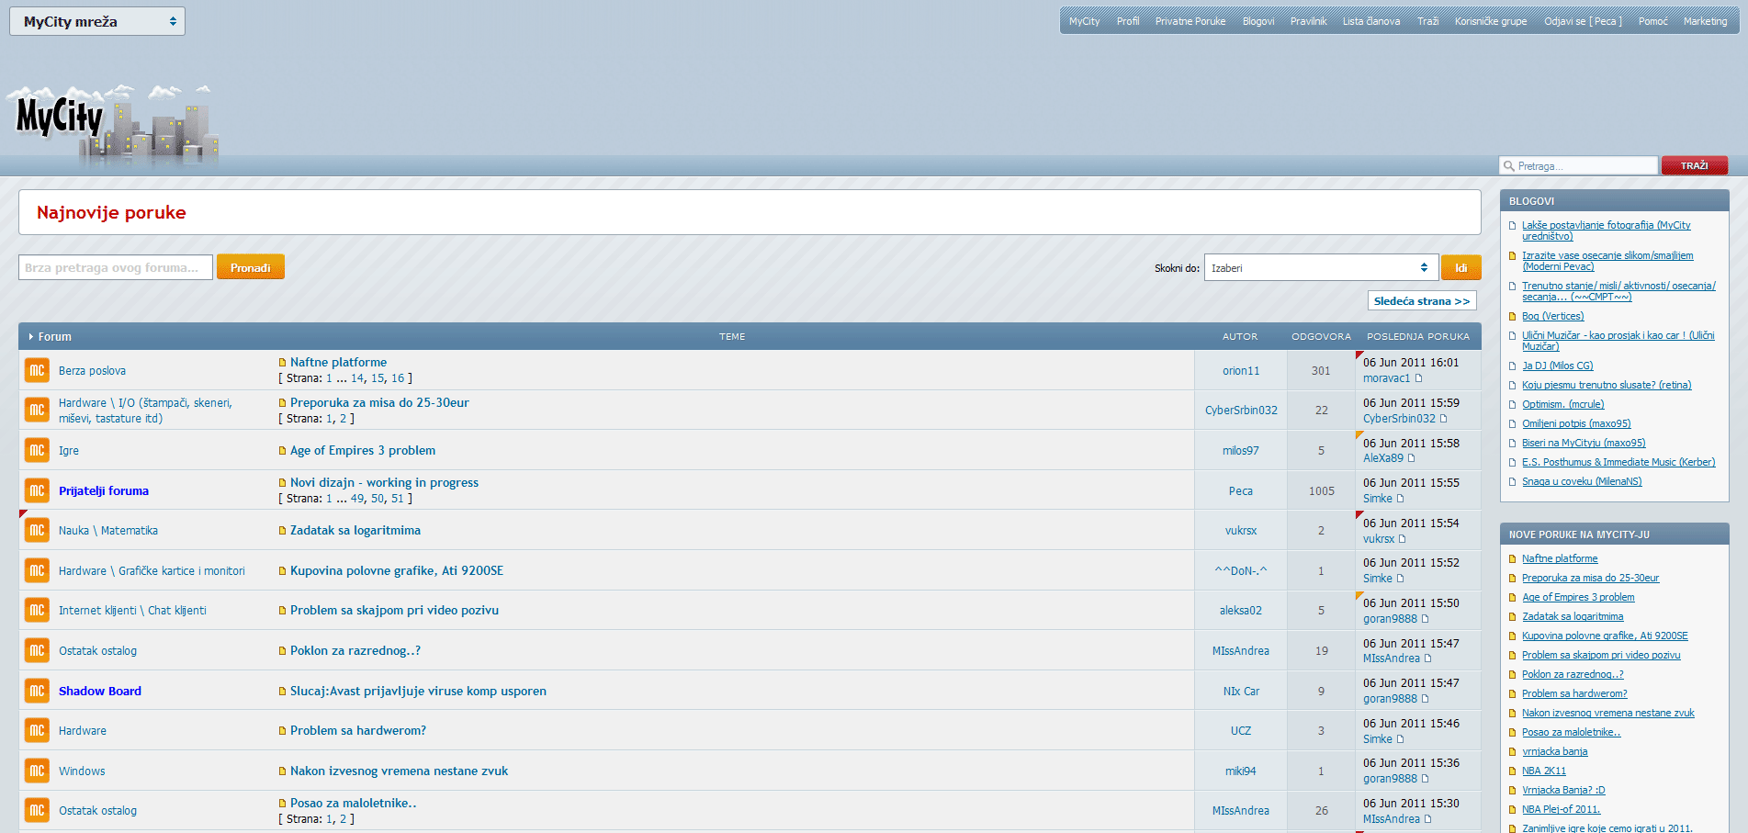
Task: Open the Skokni do Izaberi dropdown
Action: click(1320, 267)
